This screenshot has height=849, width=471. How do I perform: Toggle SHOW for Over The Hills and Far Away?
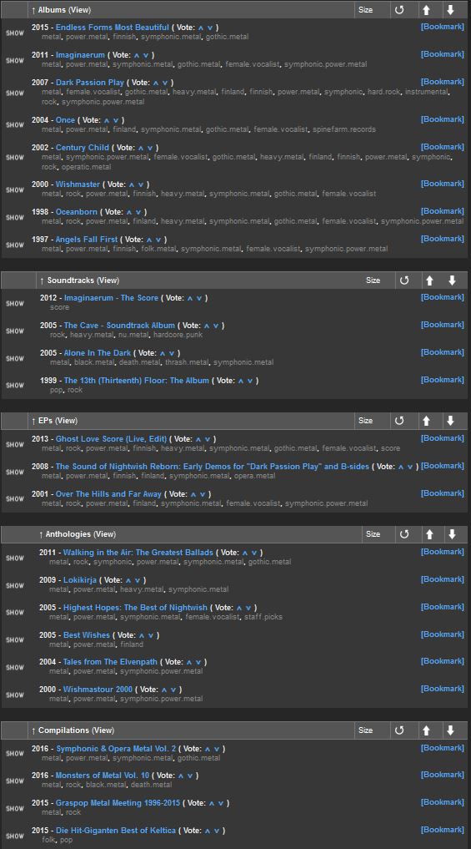[15, 498]
